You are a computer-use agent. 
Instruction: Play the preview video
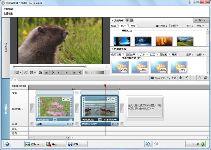click(66, 73)
